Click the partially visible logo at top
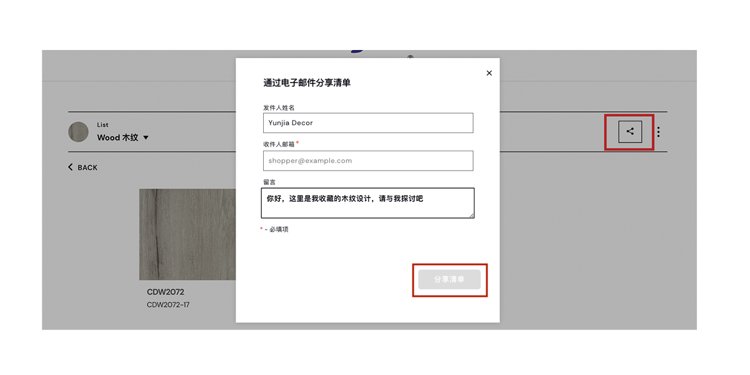Image resolution: width=750 pixels, height=375 pixels. tap(358, 51)
